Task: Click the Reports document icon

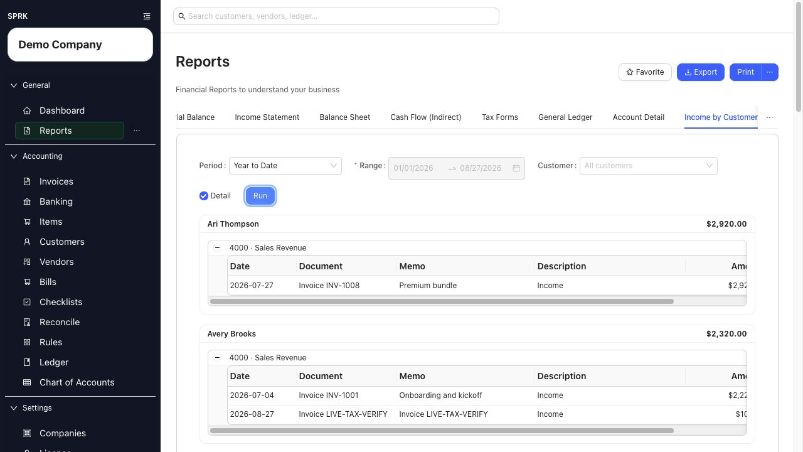Action: coord(27,131)
